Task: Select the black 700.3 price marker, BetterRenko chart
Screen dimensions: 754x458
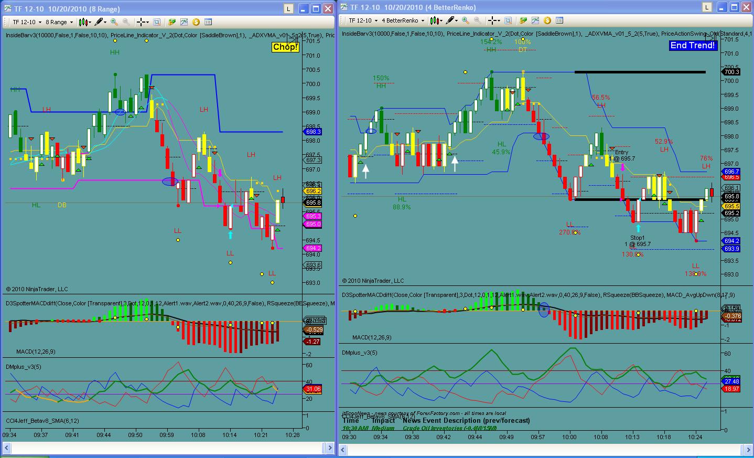Action: point(731,72)
